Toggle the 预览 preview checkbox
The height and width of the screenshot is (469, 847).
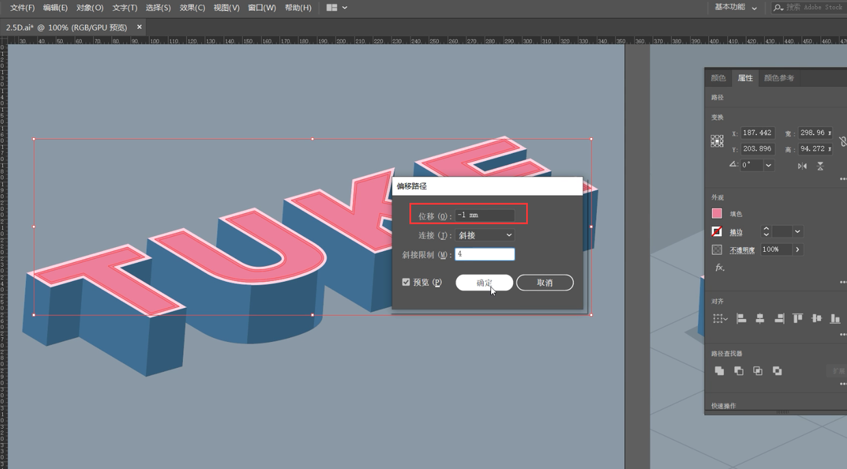(x=406, y=282)
